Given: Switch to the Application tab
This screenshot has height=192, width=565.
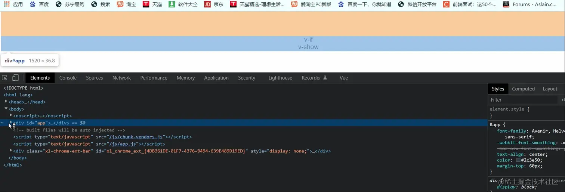Looking at the screenshot, I should pos(216,78).
